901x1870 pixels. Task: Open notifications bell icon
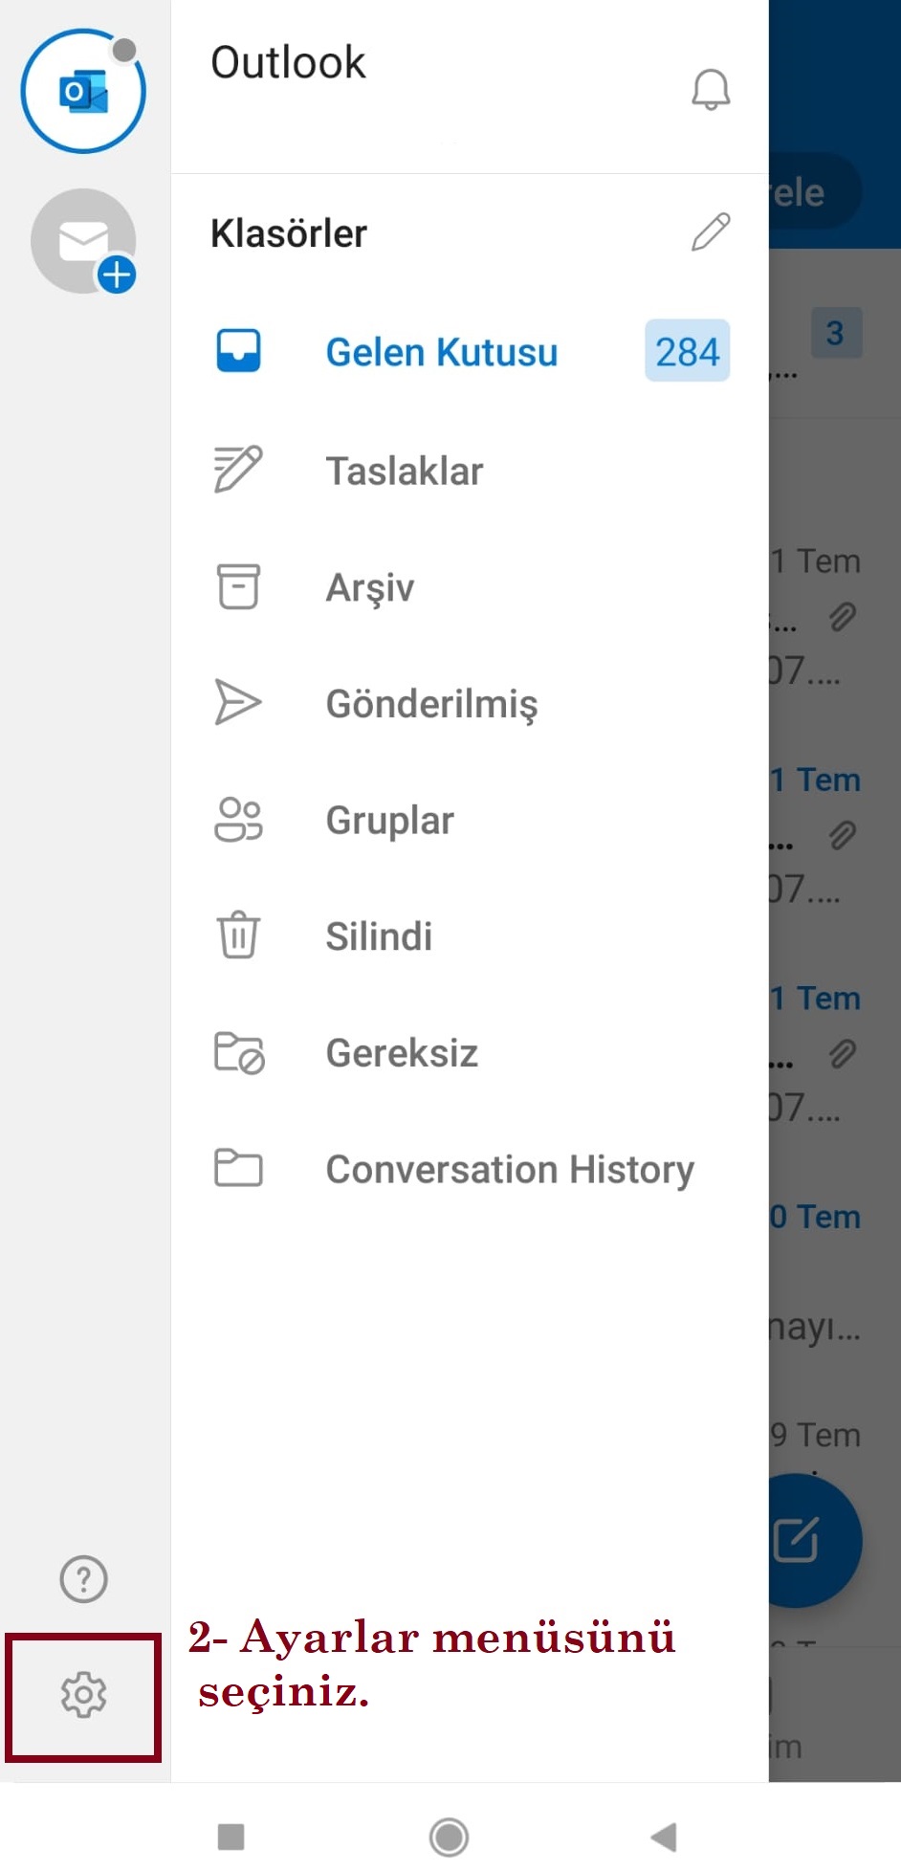(x=711, y=90)
